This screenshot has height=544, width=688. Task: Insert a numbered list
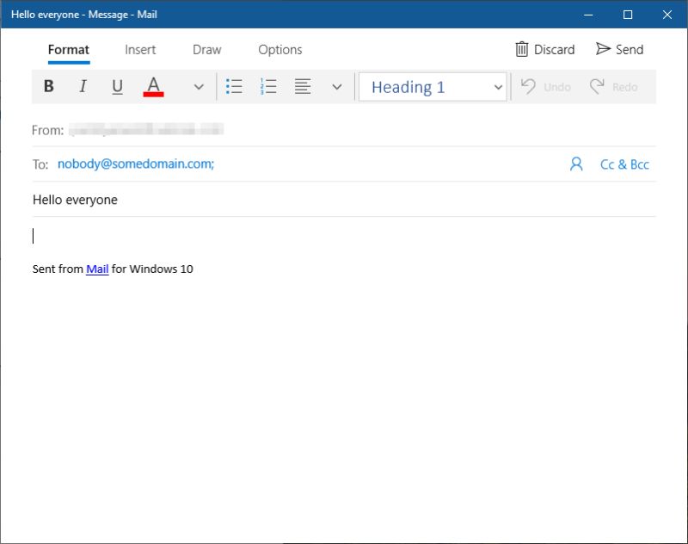(x=266, y=86)
